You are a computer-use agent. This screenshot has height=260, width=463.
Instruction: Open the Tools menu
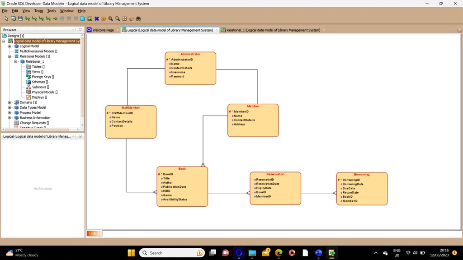point(51,10)
